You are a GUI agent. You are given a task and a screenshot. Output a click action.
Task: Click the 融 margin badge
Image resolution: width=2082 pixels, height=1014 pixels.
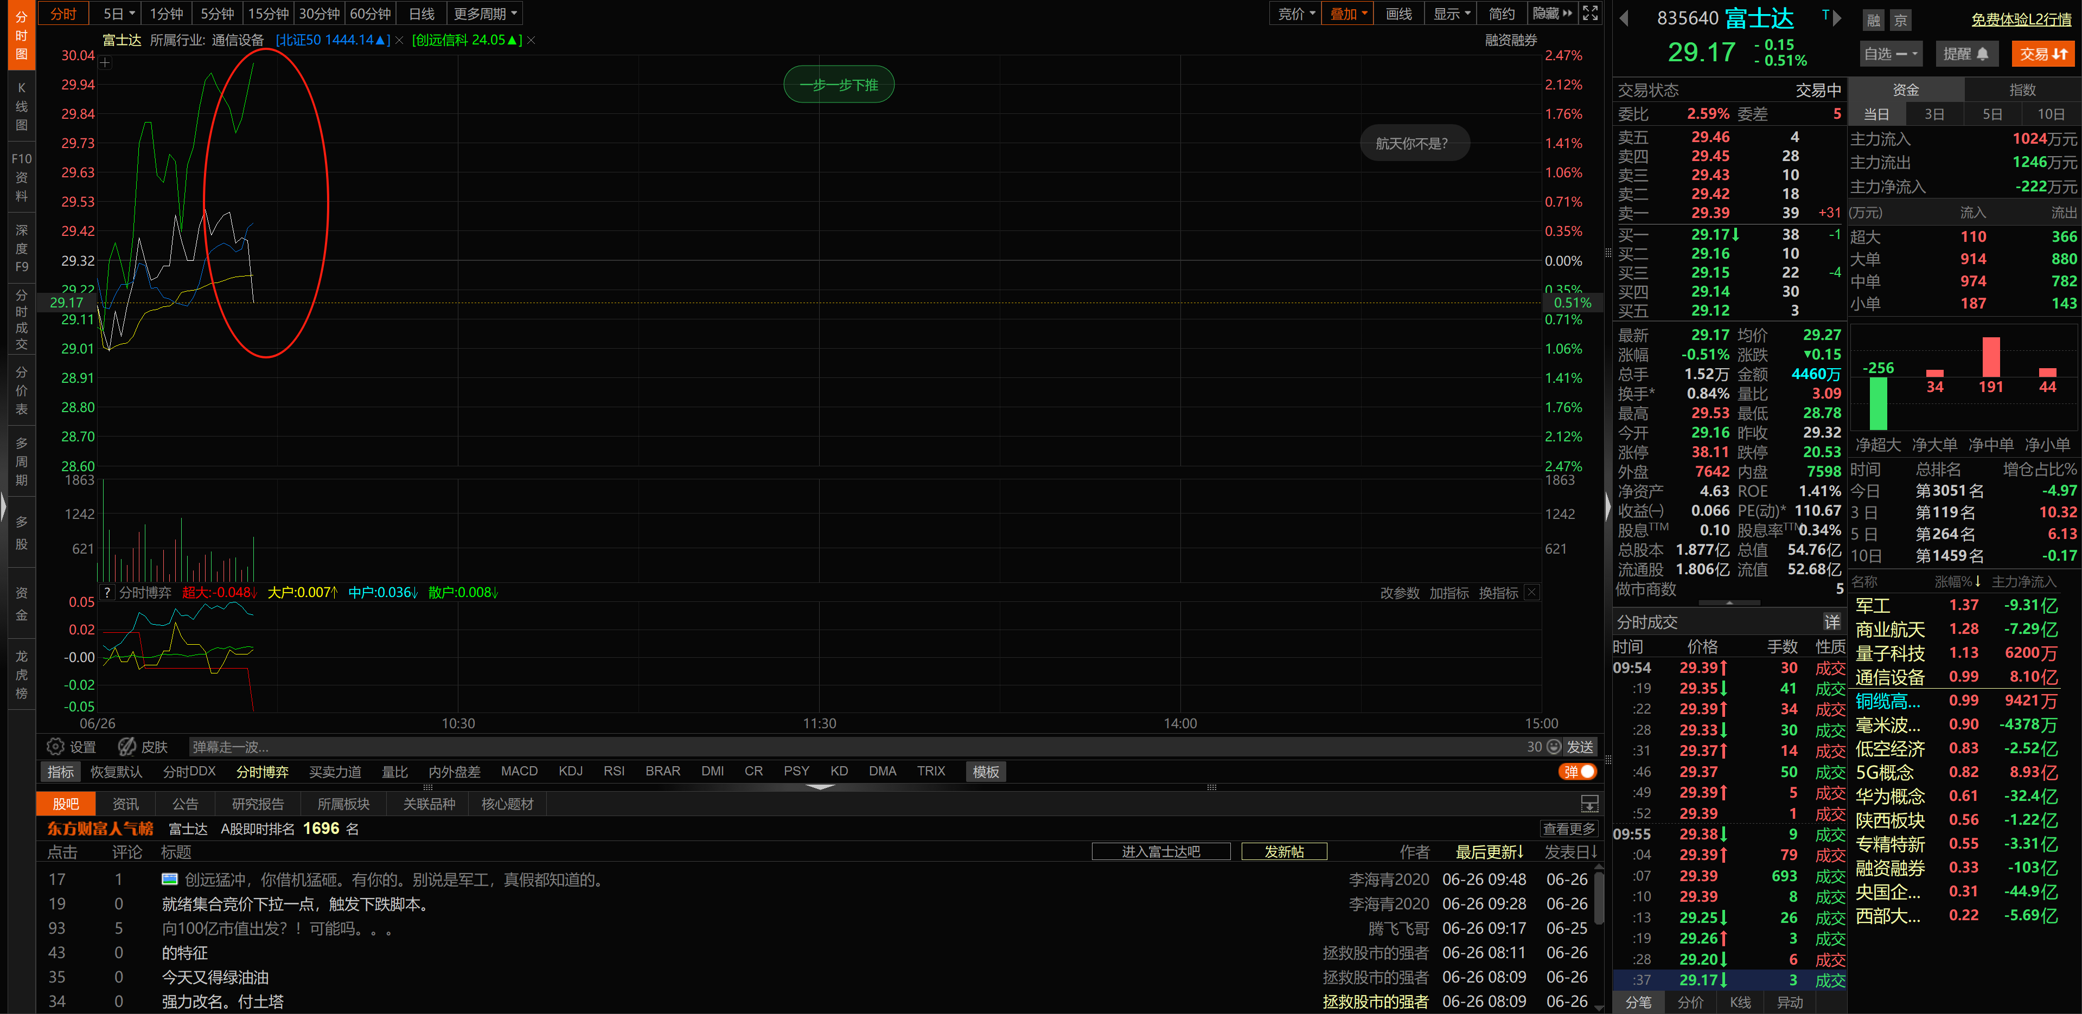(x=1874, y=20)
